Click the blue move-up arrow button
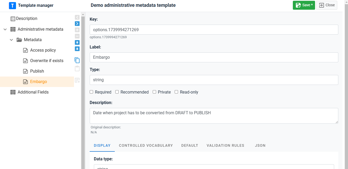348x169 pixels. (x=77, y=42)
